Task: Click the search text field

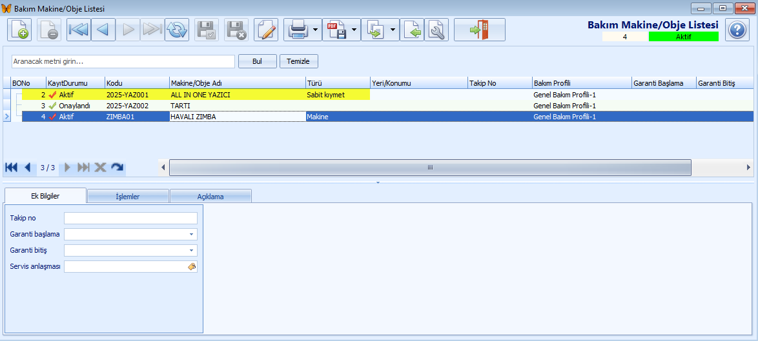Action: pos(123,62)
